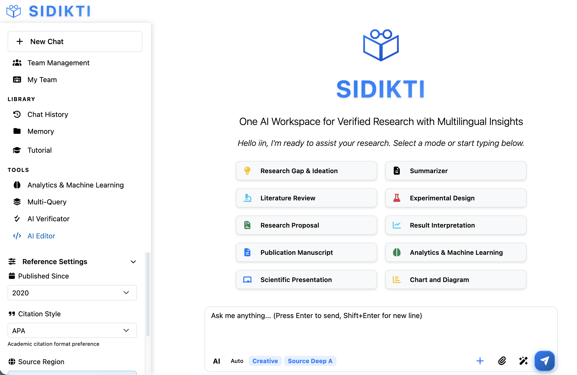This screenshot has height=375, width=577.
Task: Click the SIDIKTI logo icon in header
Action: [14, 11]
